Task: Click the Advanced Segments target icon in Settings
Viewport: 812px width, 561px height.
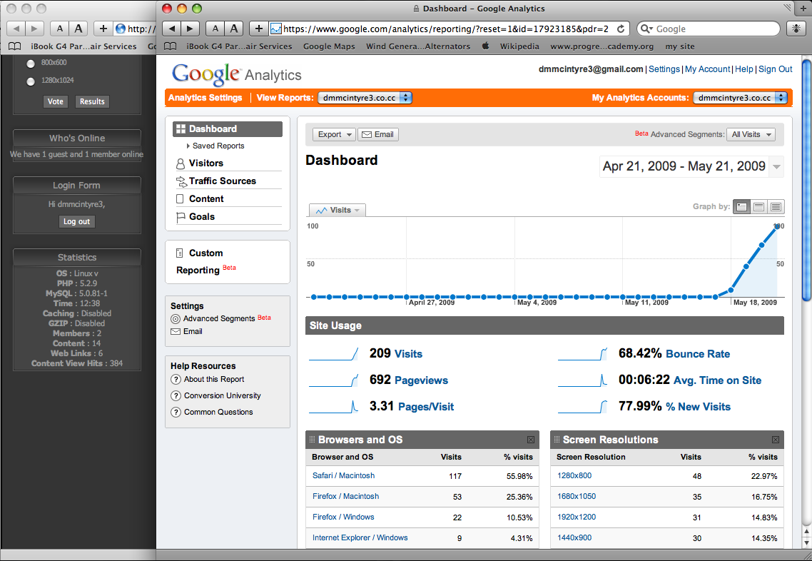Action: pos(176,319)
